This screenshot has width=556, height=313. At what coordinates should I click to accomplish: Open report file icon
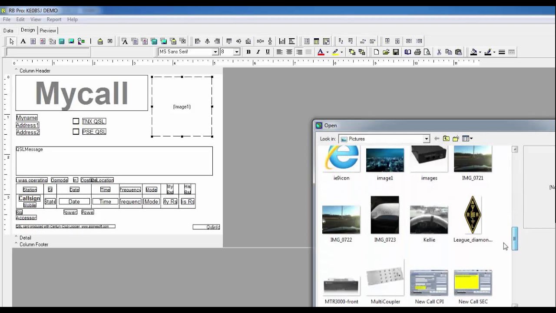pos(386,52)
